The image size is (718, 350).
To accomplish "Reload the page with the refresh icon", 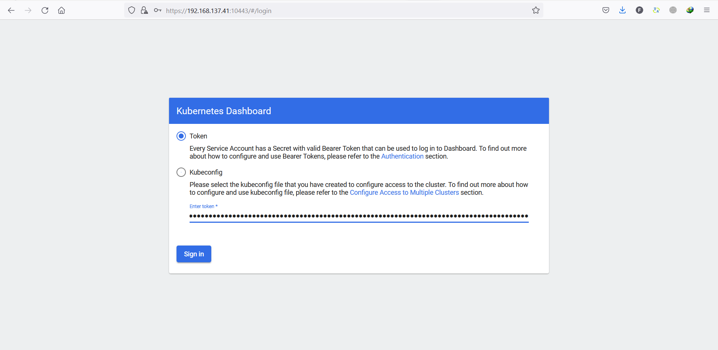I will coord(45,10).
